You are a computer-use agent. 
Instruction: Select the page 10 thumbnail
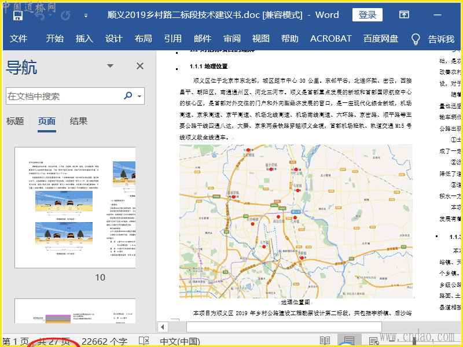tap(75, 208)
